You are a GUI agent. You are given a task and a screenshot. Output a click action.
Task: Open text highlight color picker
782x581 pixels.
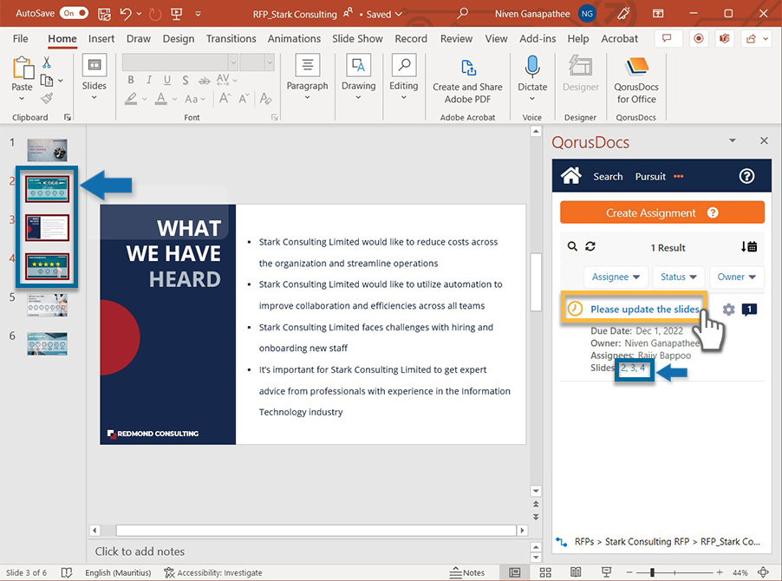pyautogui.click(x=131, y=98)
